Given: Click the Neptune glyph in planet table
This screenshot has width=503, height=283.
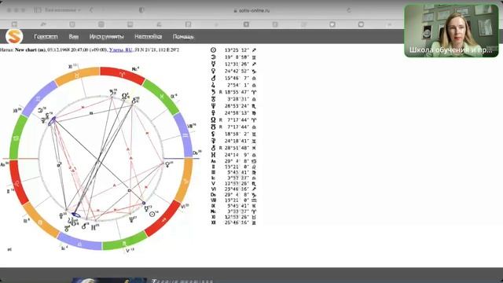Looking at the screenshot, I should 213,106.
